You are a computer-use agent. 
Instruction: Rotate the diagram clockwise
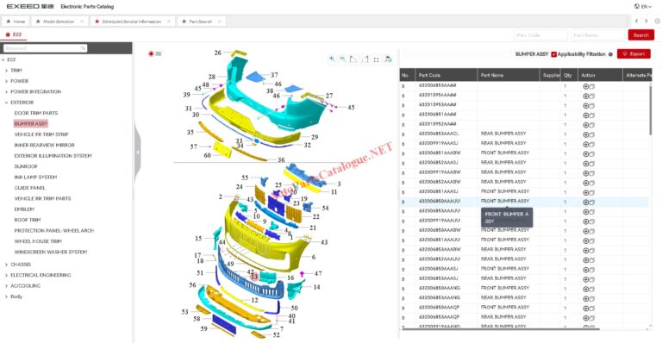365,59
